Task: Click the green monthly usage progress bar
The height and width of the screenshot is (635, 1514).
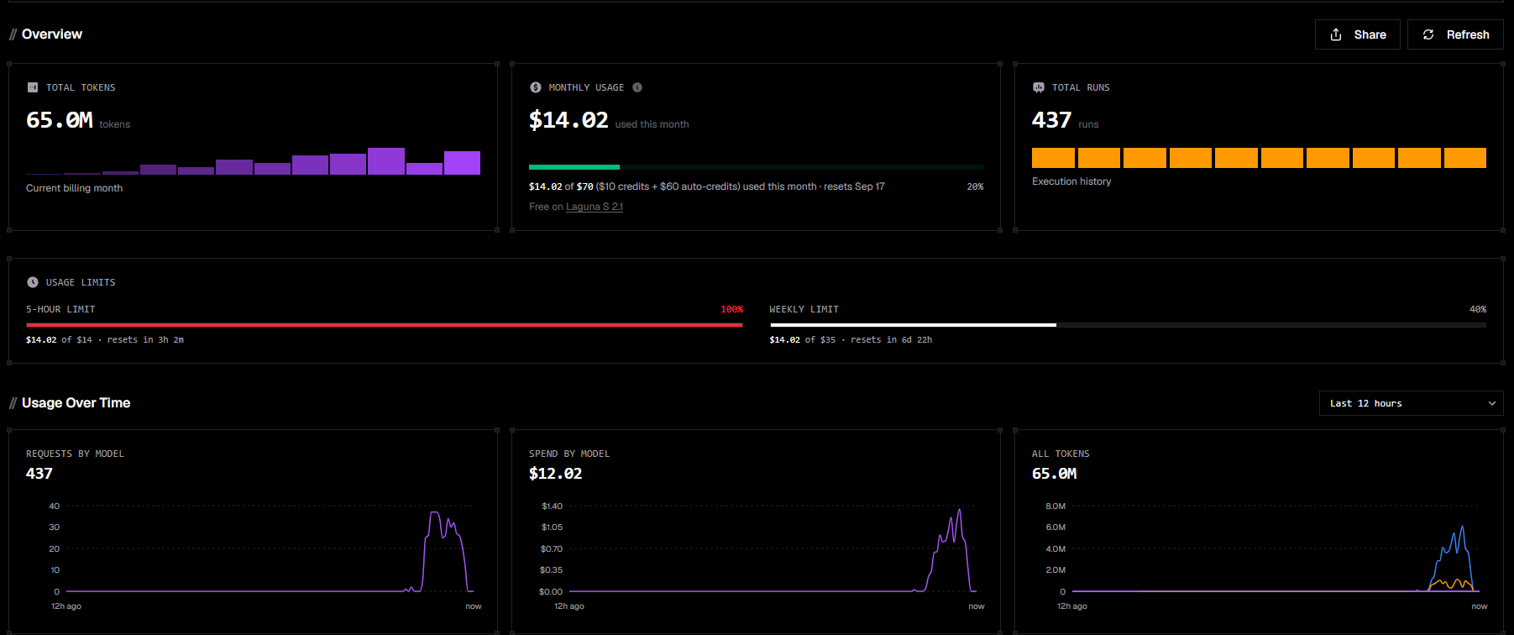Action: pos(574,167)
